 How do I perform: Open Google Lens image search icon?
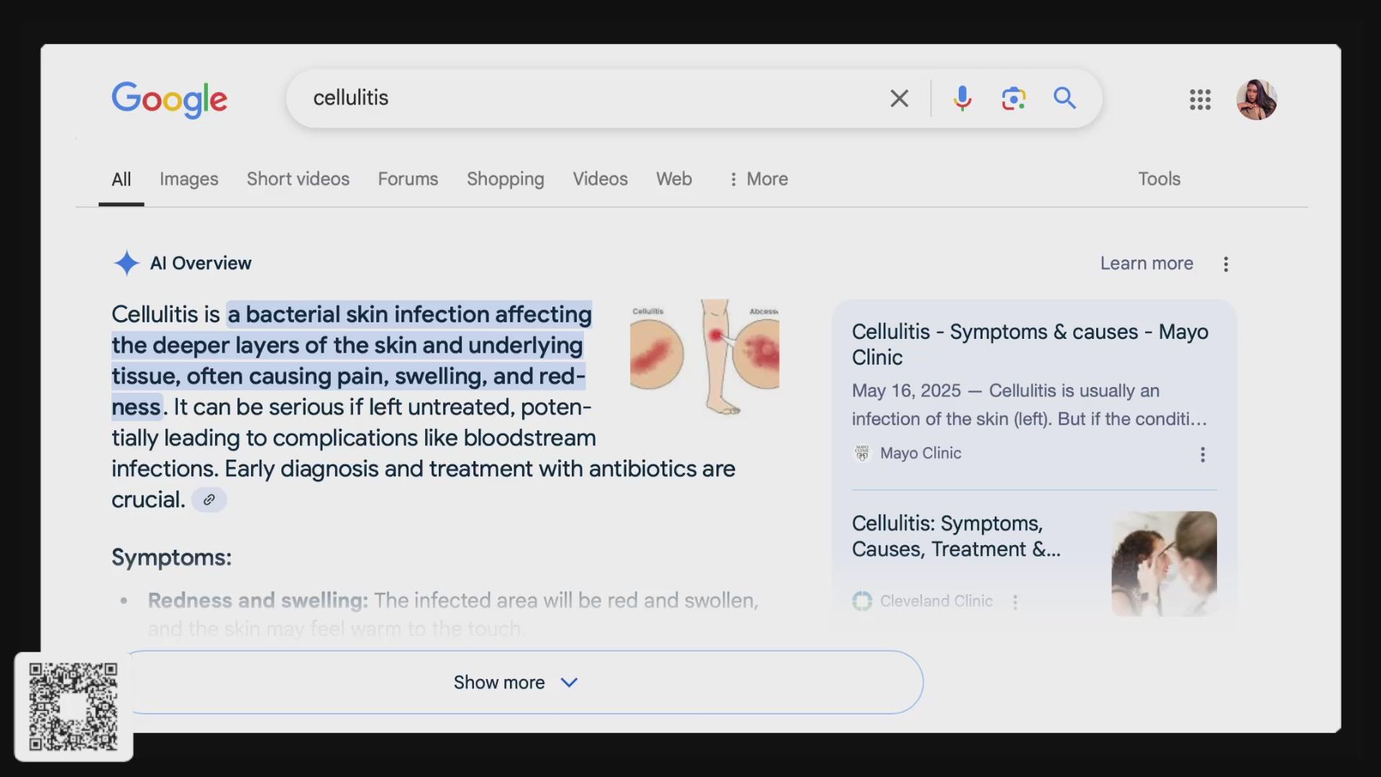pyautogui.click(x=1013, y=99)
